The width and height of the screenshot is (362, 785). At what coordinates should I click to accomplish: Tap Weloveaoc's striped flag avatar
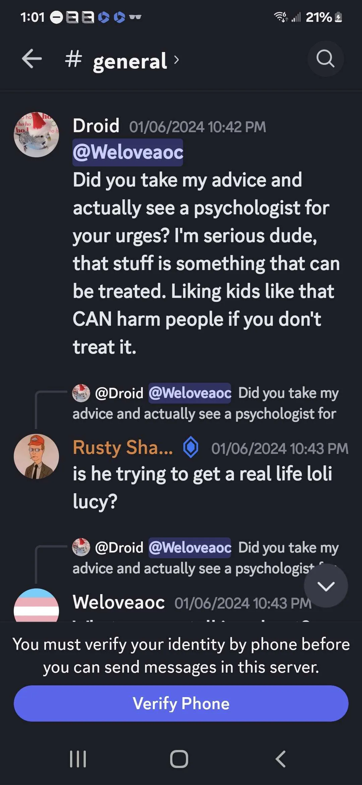point(36,606)
